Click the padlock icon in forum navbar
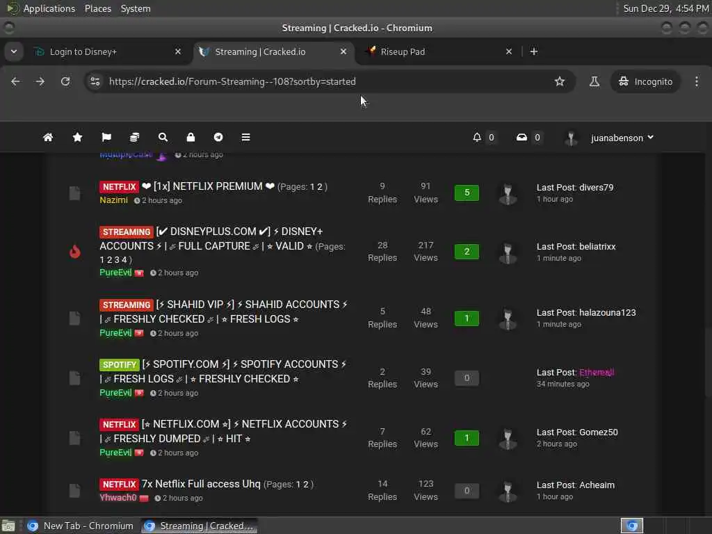712x534 pixels. click(x=191, y=137)
